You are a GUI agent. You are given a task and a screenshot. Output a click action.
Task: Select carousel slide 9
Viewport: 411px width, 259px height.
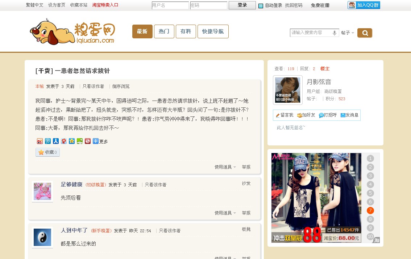tap(370, 228)
